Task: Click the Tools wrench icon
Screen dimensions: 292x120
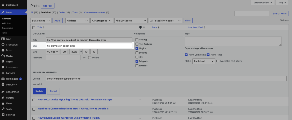Action: pos(3,109)
